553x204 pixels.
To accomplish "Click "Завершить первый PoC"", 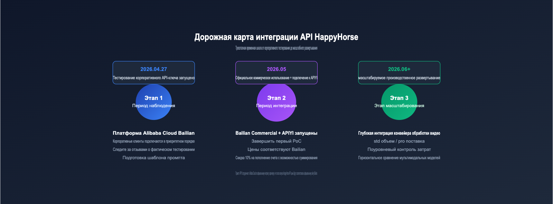I will [x=276, y=141].
